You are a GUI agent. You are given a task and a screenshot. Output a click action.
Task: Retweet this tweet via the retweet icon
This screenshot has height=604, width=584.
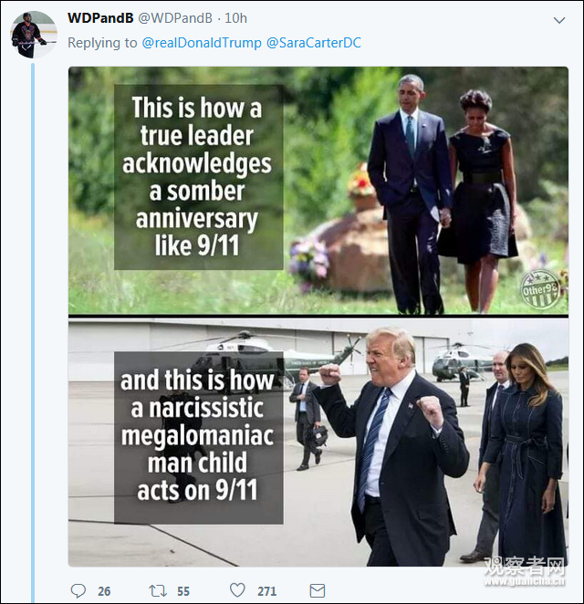click(157, 590)
